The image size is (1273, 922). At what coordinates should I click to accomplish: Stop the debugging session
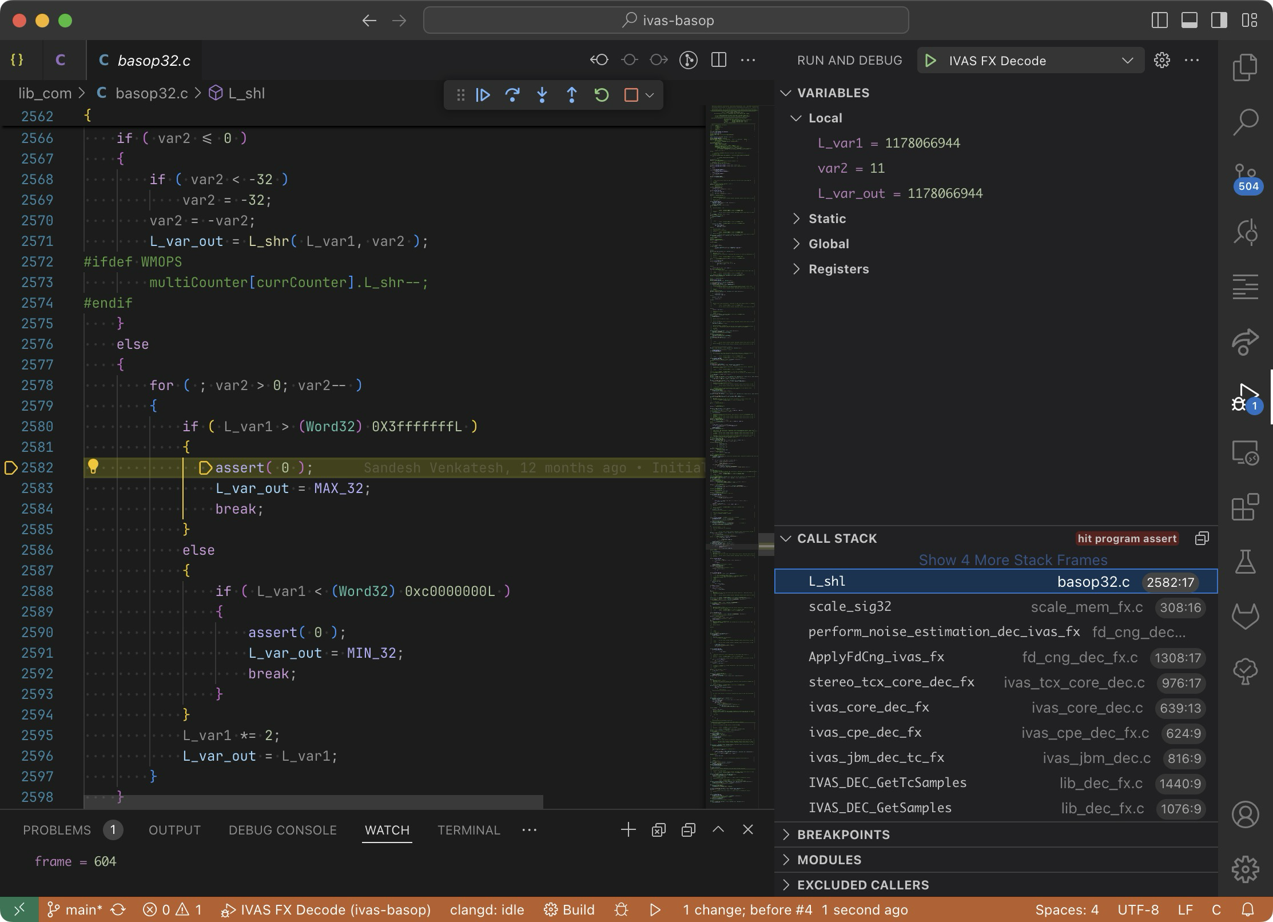pyautogui.click(x=631, y=95)
